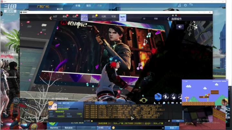Open the 我的战友 comrades tab
Viewport: 232px width, 130px height.
(69, 128)
